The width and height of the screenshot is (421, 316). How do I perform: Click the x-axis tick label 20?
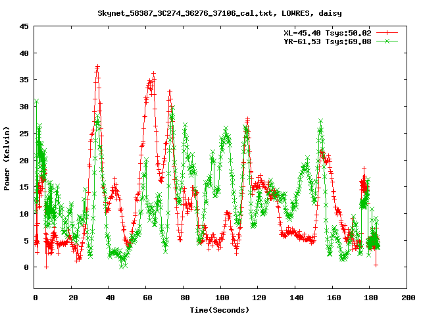tap(73, 298)
